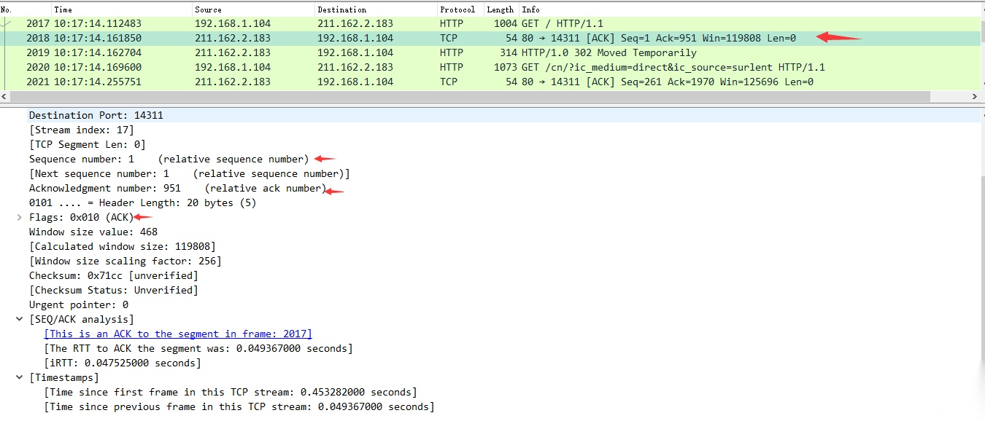Select the Sequence number: 1 field
The image size is (985, 421).
[169, 159]
